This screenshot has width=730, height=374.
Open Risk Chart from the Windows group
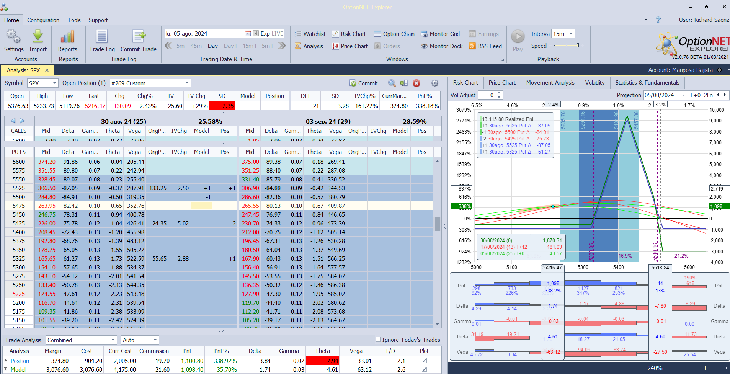pyautogui.click(x=349, y=34)
